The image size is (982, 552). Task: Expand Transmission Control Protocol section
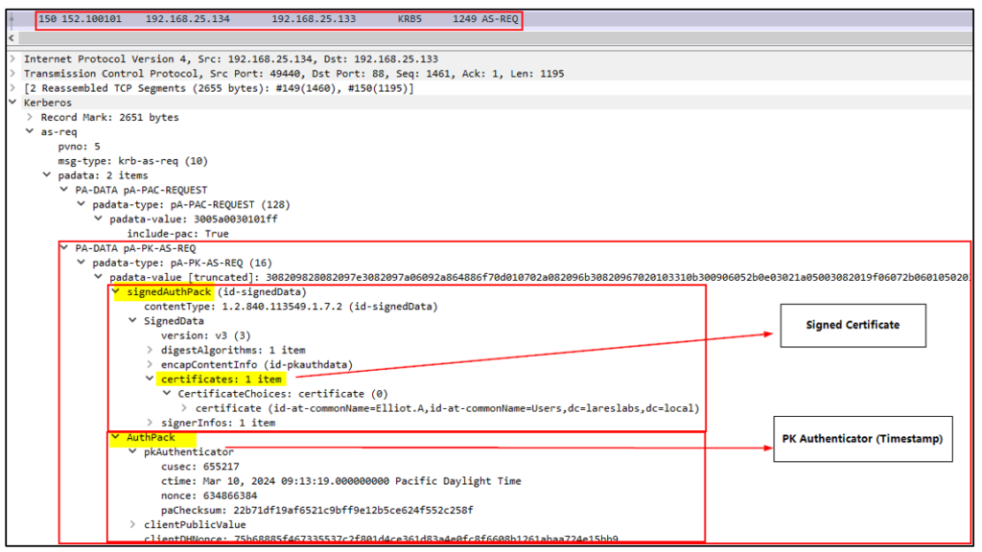click(x=13, y=73)
